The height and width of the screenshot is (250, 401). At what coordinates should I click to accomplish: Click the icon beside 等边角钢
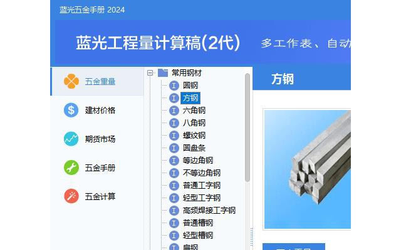pos(174,161)
